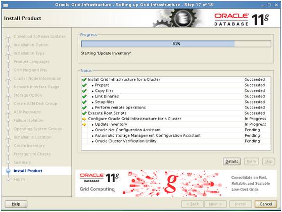Screen dimensions: 282x212
Task: Select 'Execute Root Scripts' status row
Action: (x=176, y=113)
